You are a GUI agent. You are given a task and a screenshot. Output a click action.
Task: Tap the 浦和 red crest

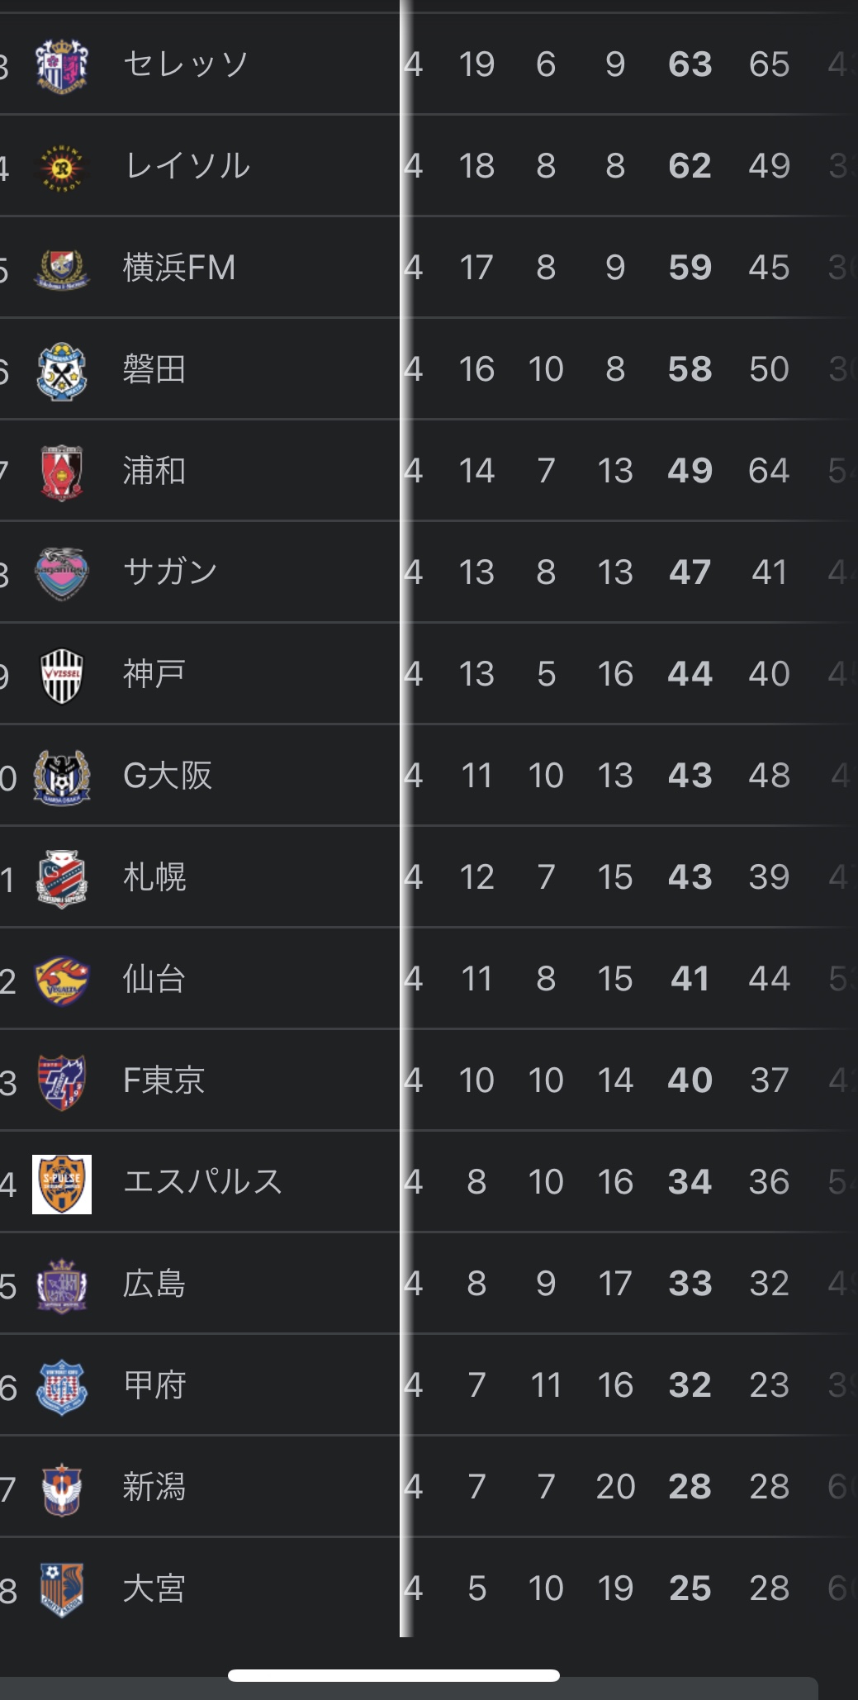pyautogui.click(x=62, y=471)
